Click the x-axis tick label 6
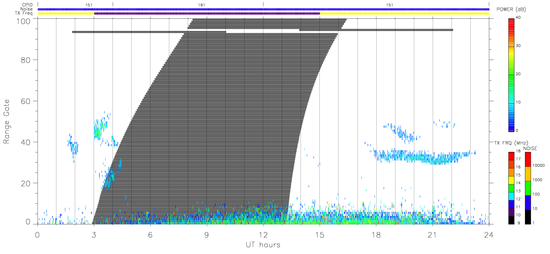 (150, 234)
